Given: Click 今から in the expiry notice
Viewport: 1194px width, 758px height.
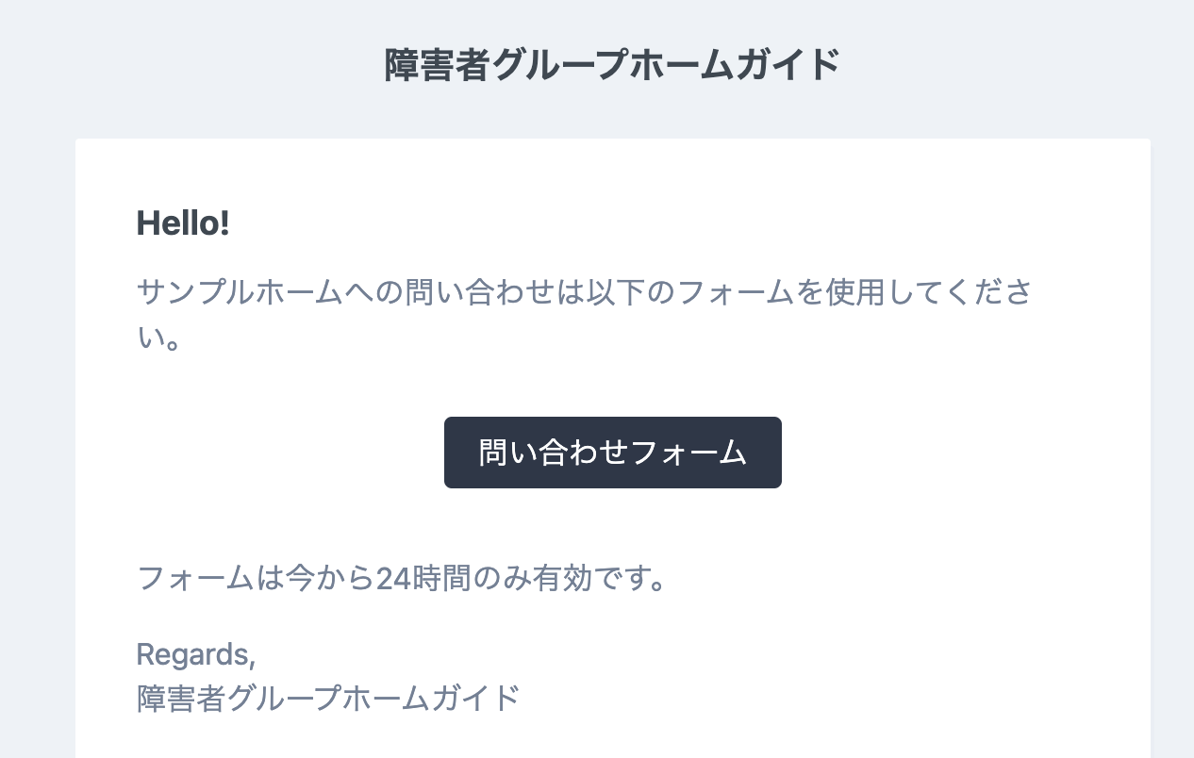Looking at the screenshot, I should point(330,577).
